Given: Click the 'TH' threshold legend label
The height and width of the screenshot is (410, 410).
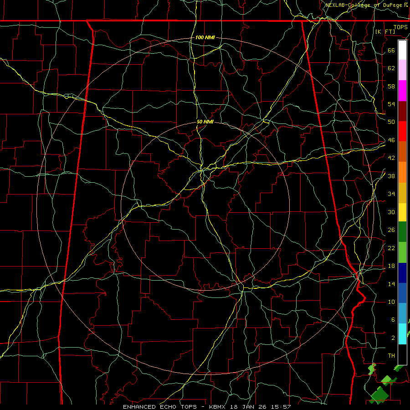Looking at the screenshot, I should point(391,356).
